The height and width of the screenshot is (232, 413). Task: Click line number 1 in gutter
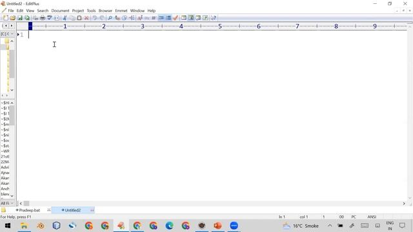[22, 34]
